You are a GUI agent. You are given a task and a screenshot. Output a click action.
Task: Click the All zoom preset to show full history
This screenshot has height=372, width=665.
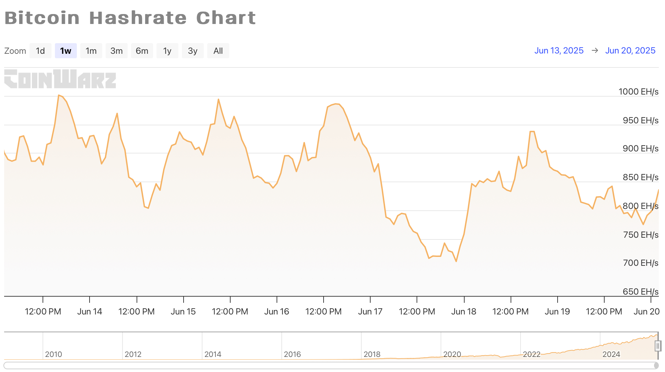click(x=218, y=50)
